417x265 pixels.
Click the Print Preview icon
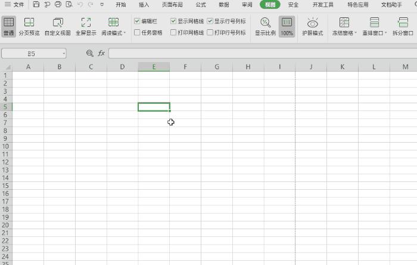point(69,4)
